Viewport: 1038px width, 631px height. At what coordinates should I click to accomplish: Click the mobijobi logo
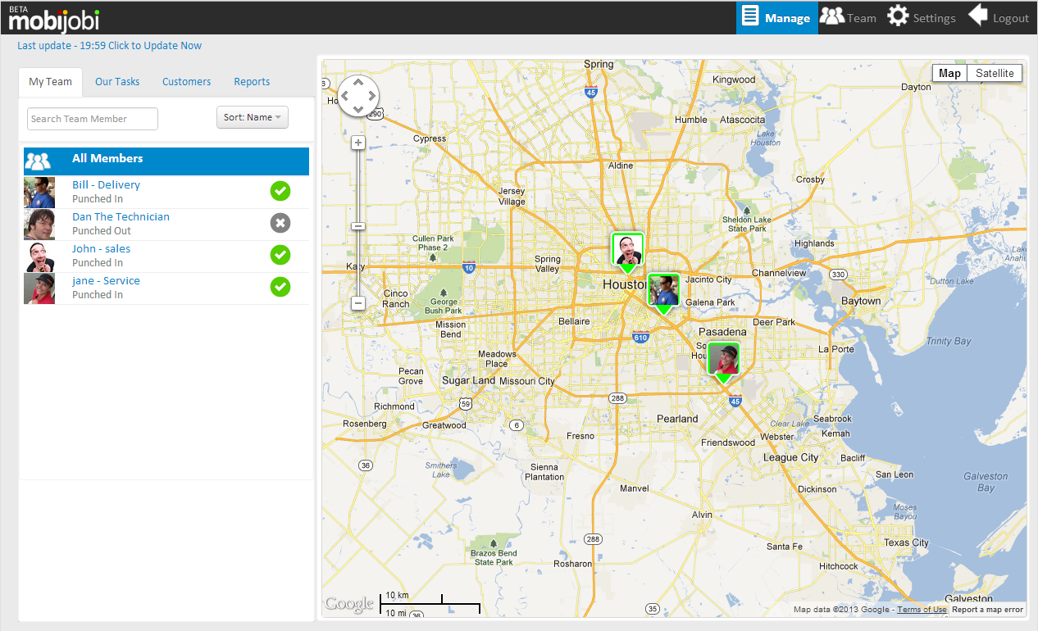54,18
